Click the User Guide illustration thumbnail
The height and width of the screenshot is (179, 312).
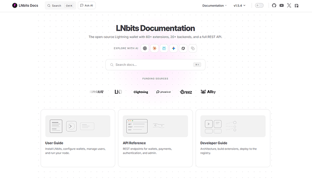(78, 126)
